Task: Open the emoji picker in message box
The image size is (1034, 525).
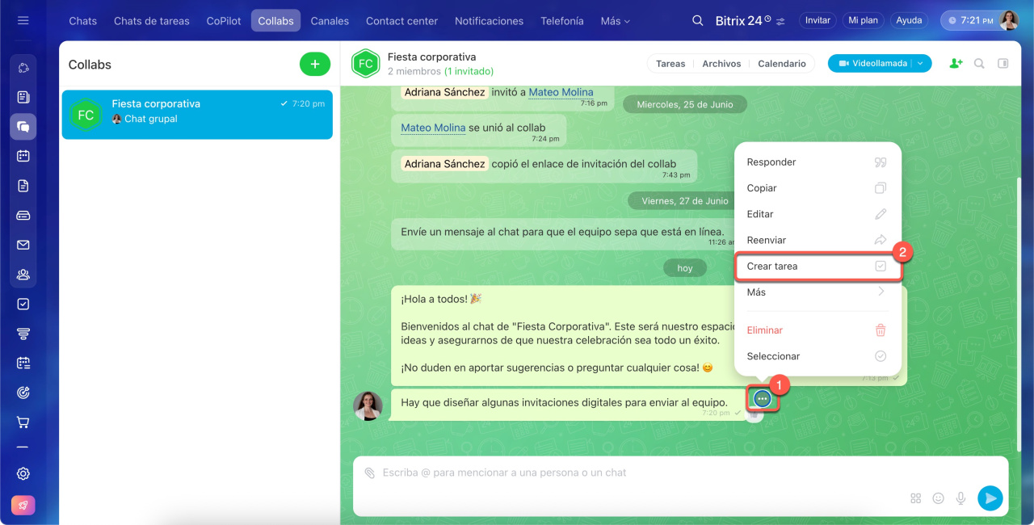Action: click(x=938, y=498)
